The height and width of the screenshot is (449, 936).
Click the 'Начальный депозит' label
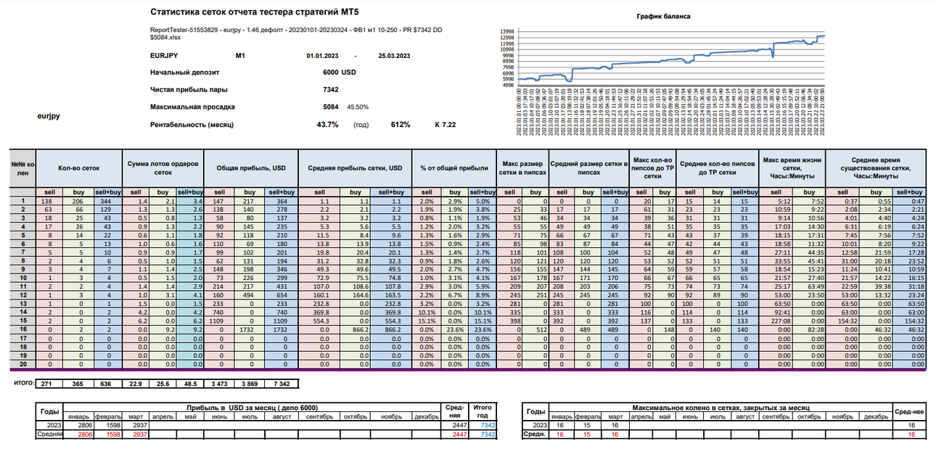[184, 73]
